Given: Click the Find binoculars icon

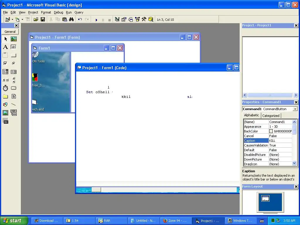Looking at the screenshot, I should pos(71,20).
